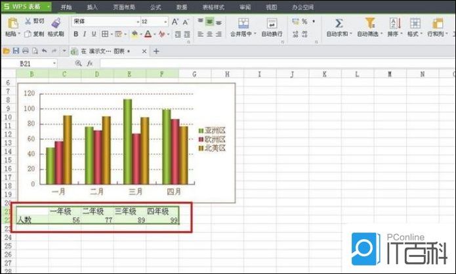Toggle center text horizontally

pos(209,34)
